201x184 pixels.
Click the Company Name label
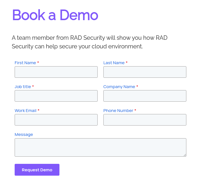point(119,87)
